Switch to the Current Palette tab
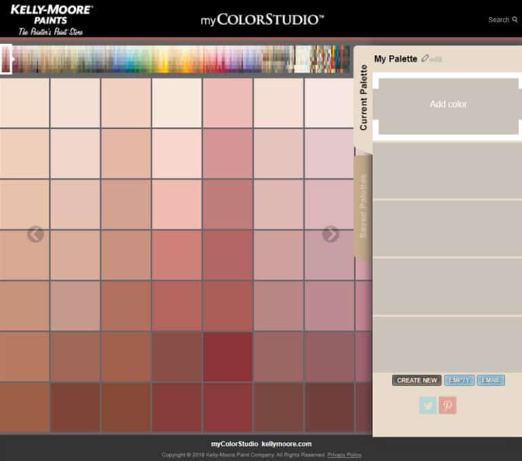This screenshot has width=522, height=461. [363, 98]
